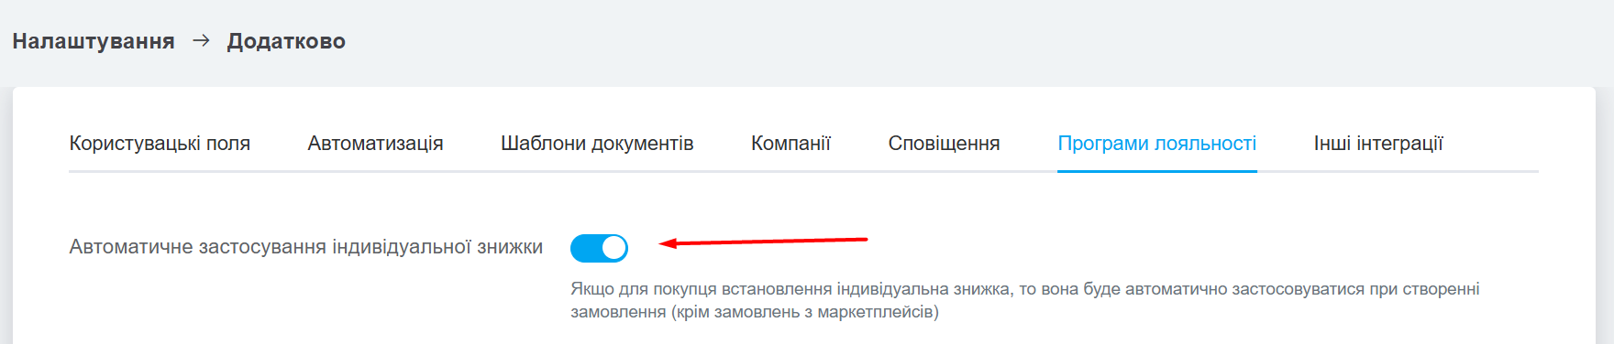Click the description line starting with Якщо для покупця
The image size is (1614, 344).
(x=1025, y=289)
